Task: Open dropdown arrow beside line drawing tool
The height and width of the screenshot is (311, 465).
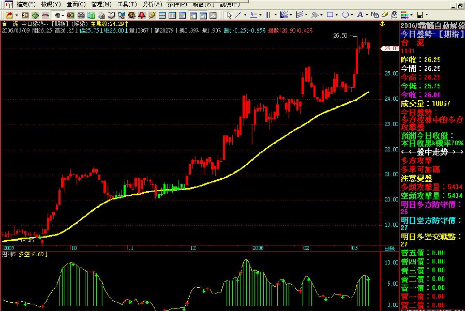Action: pyautogui.click(x=246, y=15)
